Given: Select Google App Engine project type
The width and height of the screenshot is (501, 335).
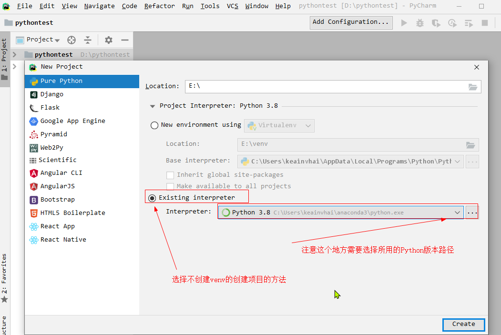Looking at the screenshot, I should pos(82,121).
